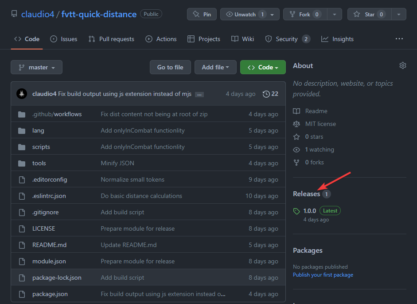Open the Releases section
Image resolution: width=417 pixels, height=304 pixels.
coord(306,194)
